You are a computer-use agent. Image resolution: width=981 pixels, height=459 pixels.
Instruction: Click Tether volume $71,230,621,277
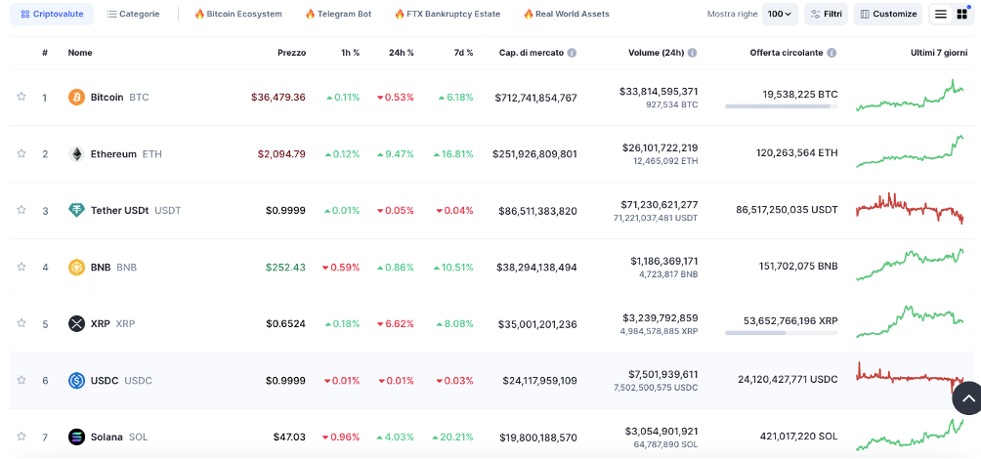pyautogui.click(x=660, y=204)
